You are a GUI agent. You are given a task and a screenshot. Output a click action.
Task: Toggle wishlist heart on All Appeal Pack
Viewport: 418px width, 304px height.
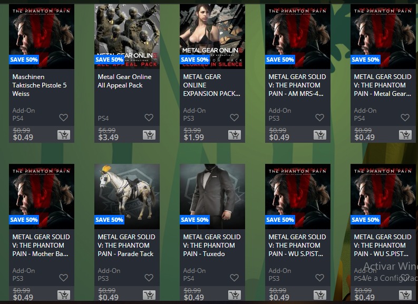(x=149, y=117)
